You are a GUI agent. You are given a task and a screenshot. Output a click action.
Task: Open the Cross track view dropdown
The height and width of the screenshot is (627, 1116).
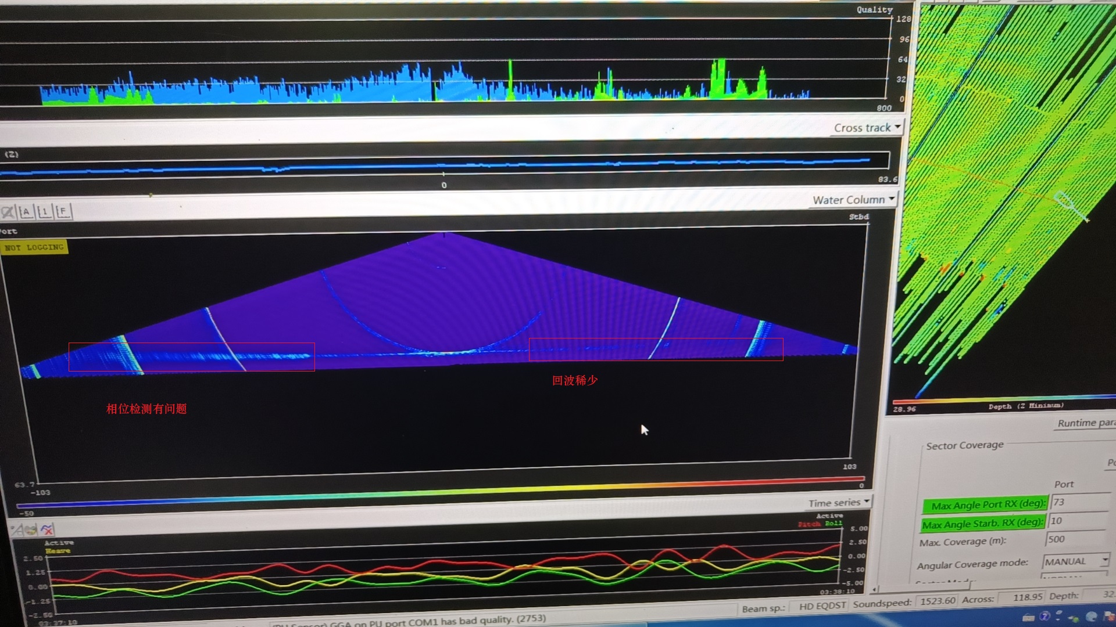pos(867,128)
